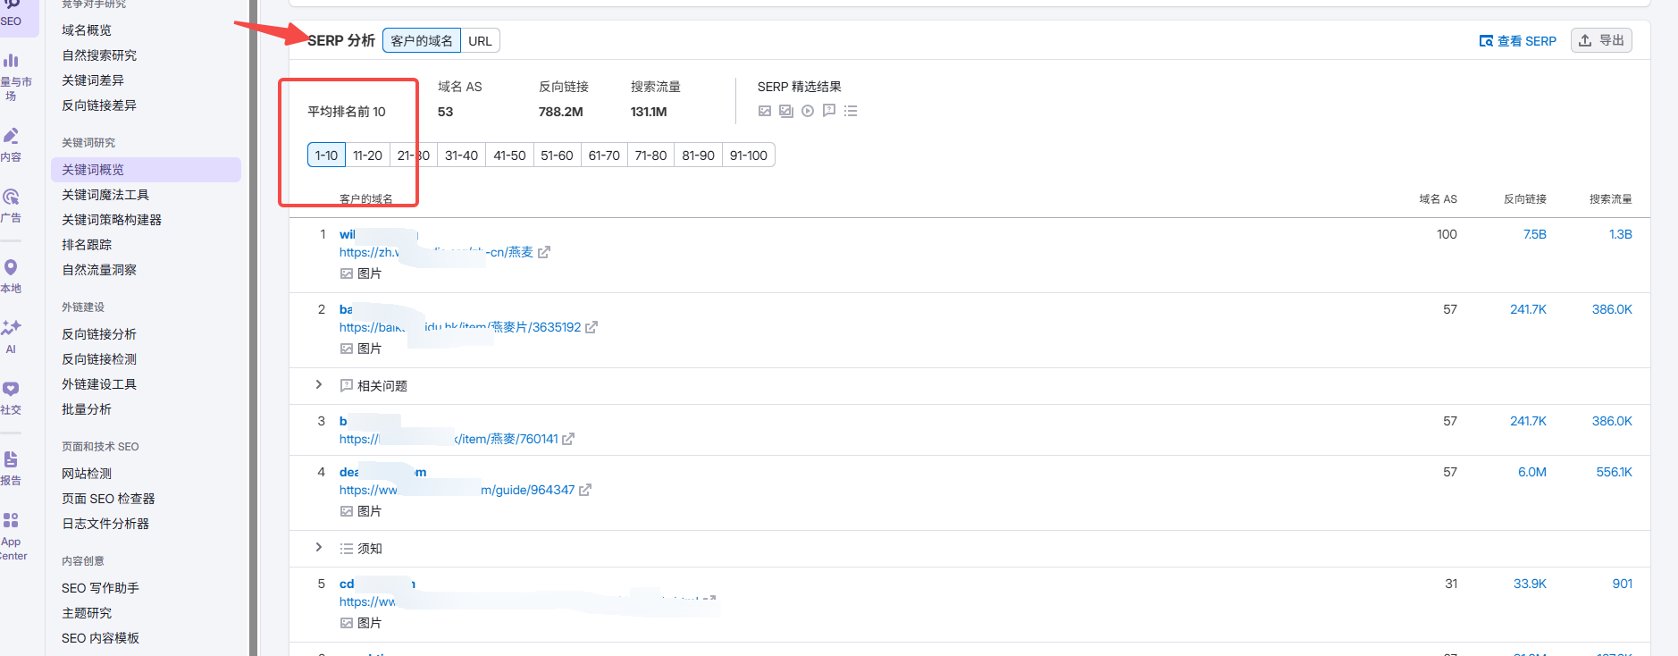Screen dimensions: 1678x656
Task: Open 反向链接分析 in sidebar
Action: (99, 334)
